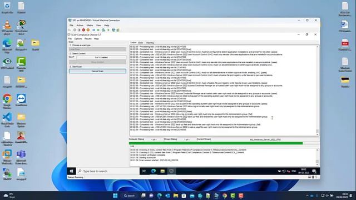The height and width of the screenshot is (200, 356).
Task: Click the green scan progress bar
Action: point(216,143)
